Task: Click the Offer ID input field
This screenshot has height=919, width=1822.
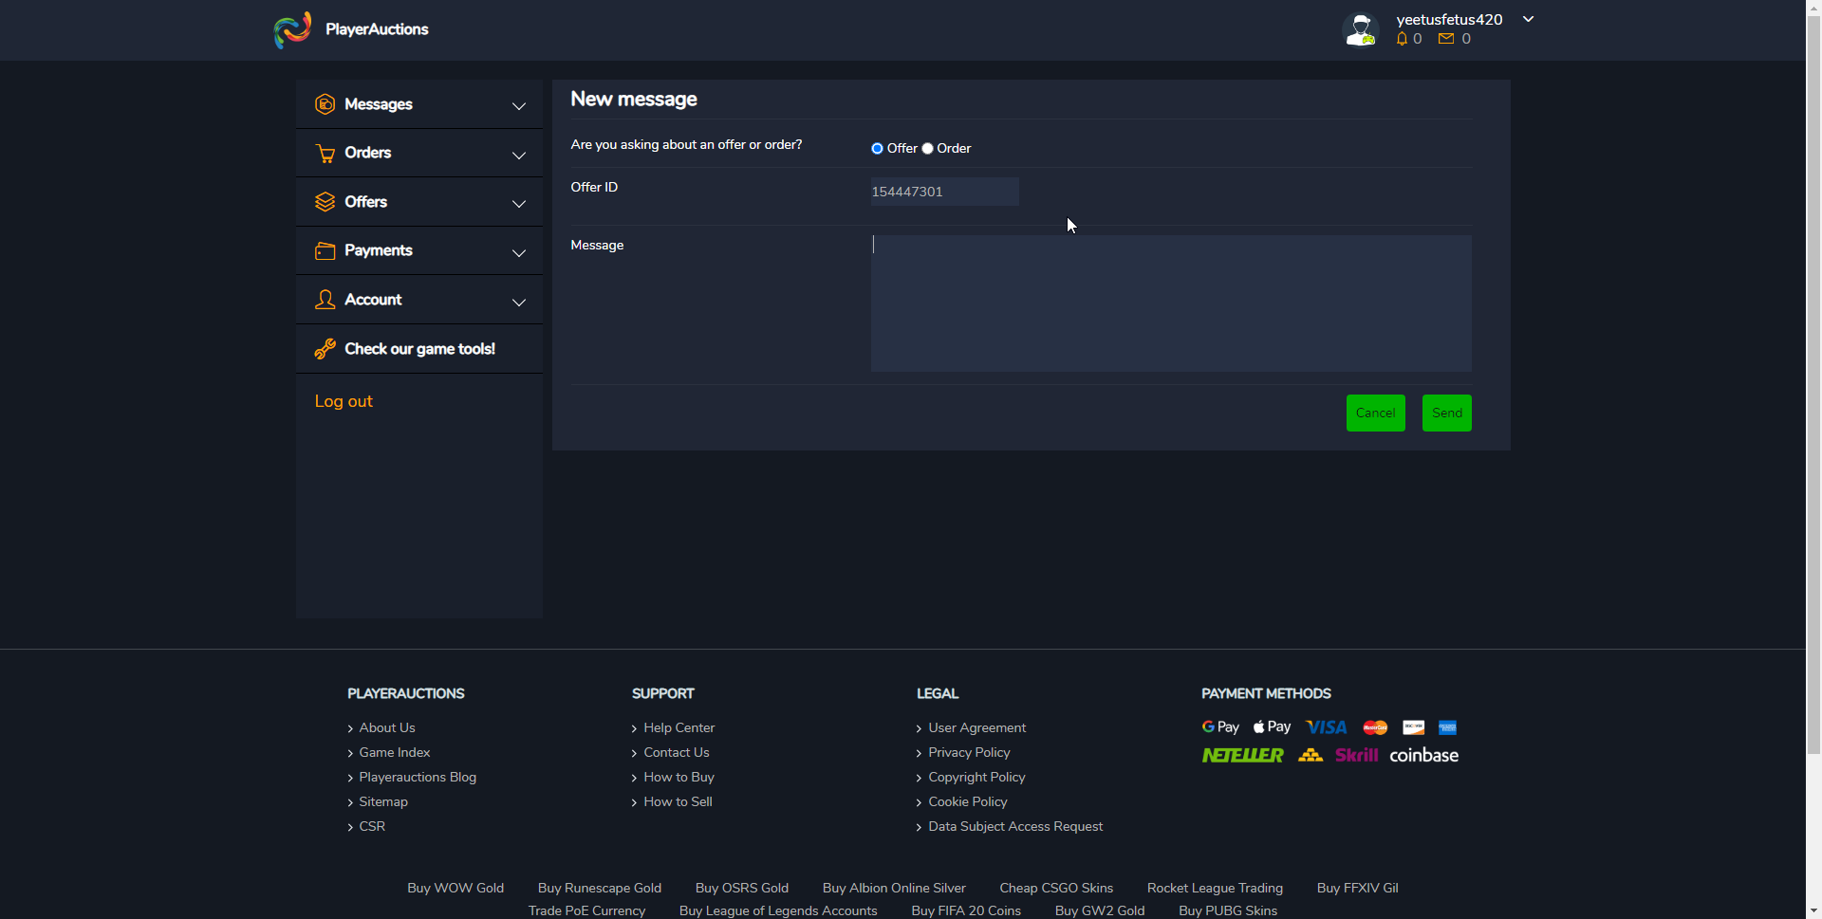Action: pos(944,192)
